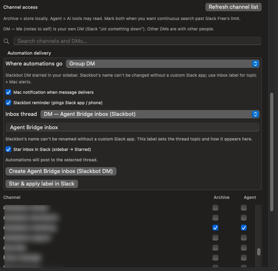Click the main settings panel scrollbar

(272, 152)
